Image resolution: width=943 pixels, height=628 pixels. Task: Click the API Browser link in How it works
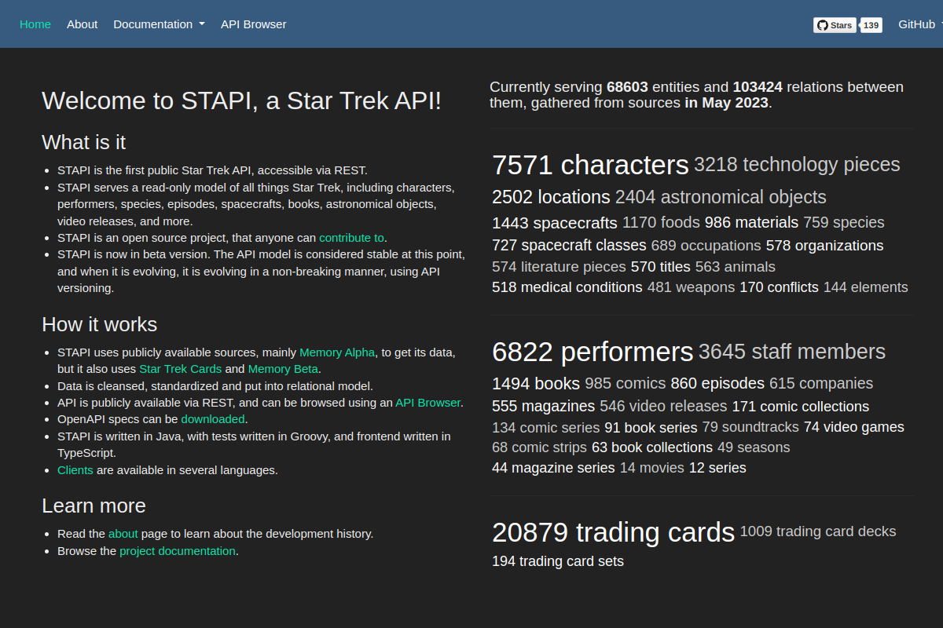427,403
